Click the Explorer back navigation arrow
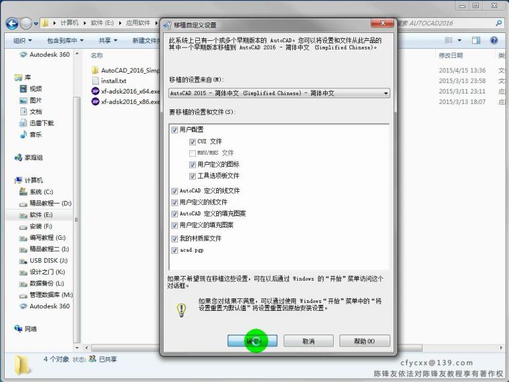This screenshot has height=382, width=509. pyautogui.click(x=12, y=24)
